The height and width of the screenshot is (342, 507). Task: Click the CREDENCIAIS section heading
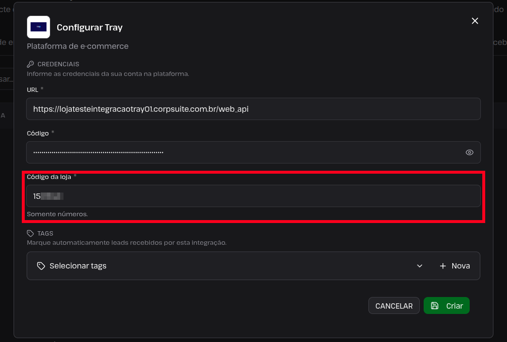point(58,64)
